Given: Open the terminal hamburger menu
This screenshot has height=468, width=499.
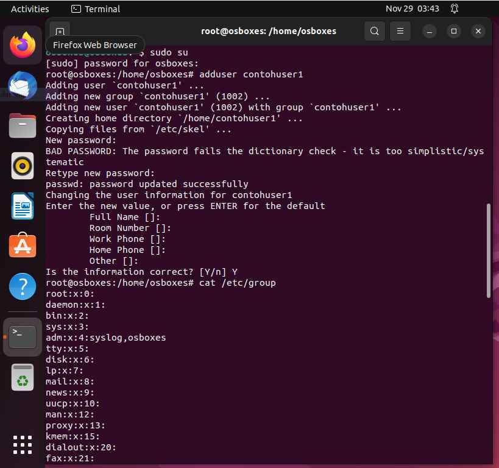Looking at the screenshot, I should point(400,31).
